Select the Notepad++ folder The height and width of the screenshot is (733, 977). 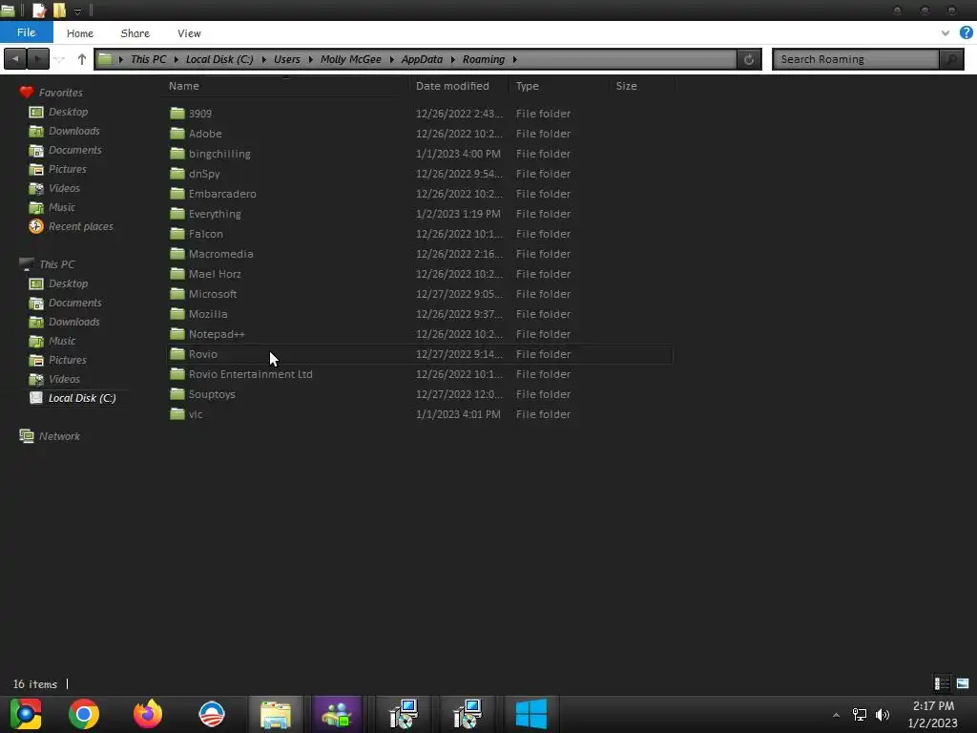420,333
